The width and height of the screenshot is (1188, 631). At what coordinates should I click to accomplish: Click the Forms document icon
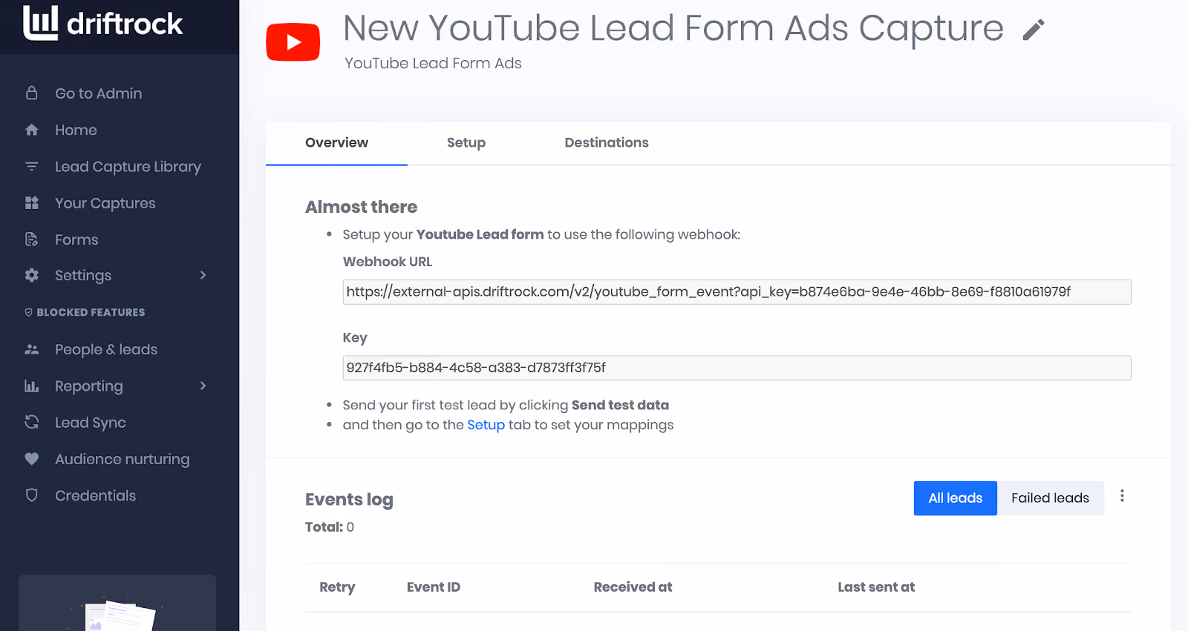click(31, 239)
